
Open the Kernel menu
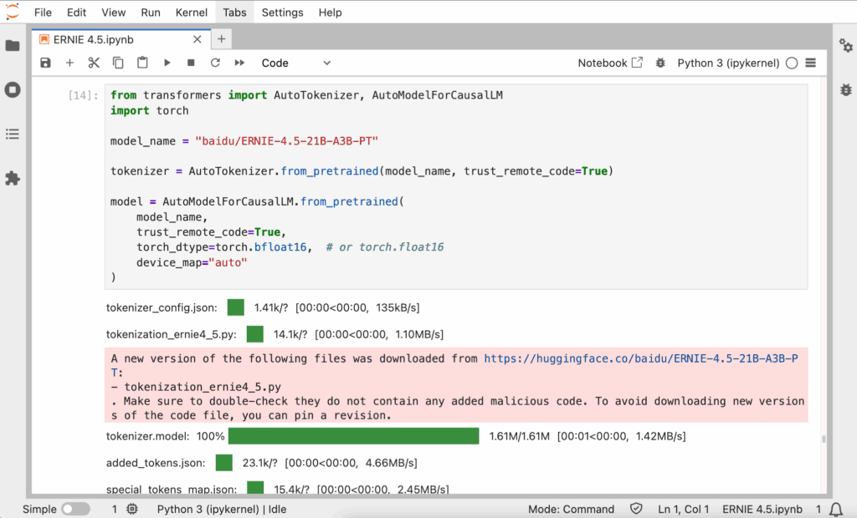(x=192, y=12)
